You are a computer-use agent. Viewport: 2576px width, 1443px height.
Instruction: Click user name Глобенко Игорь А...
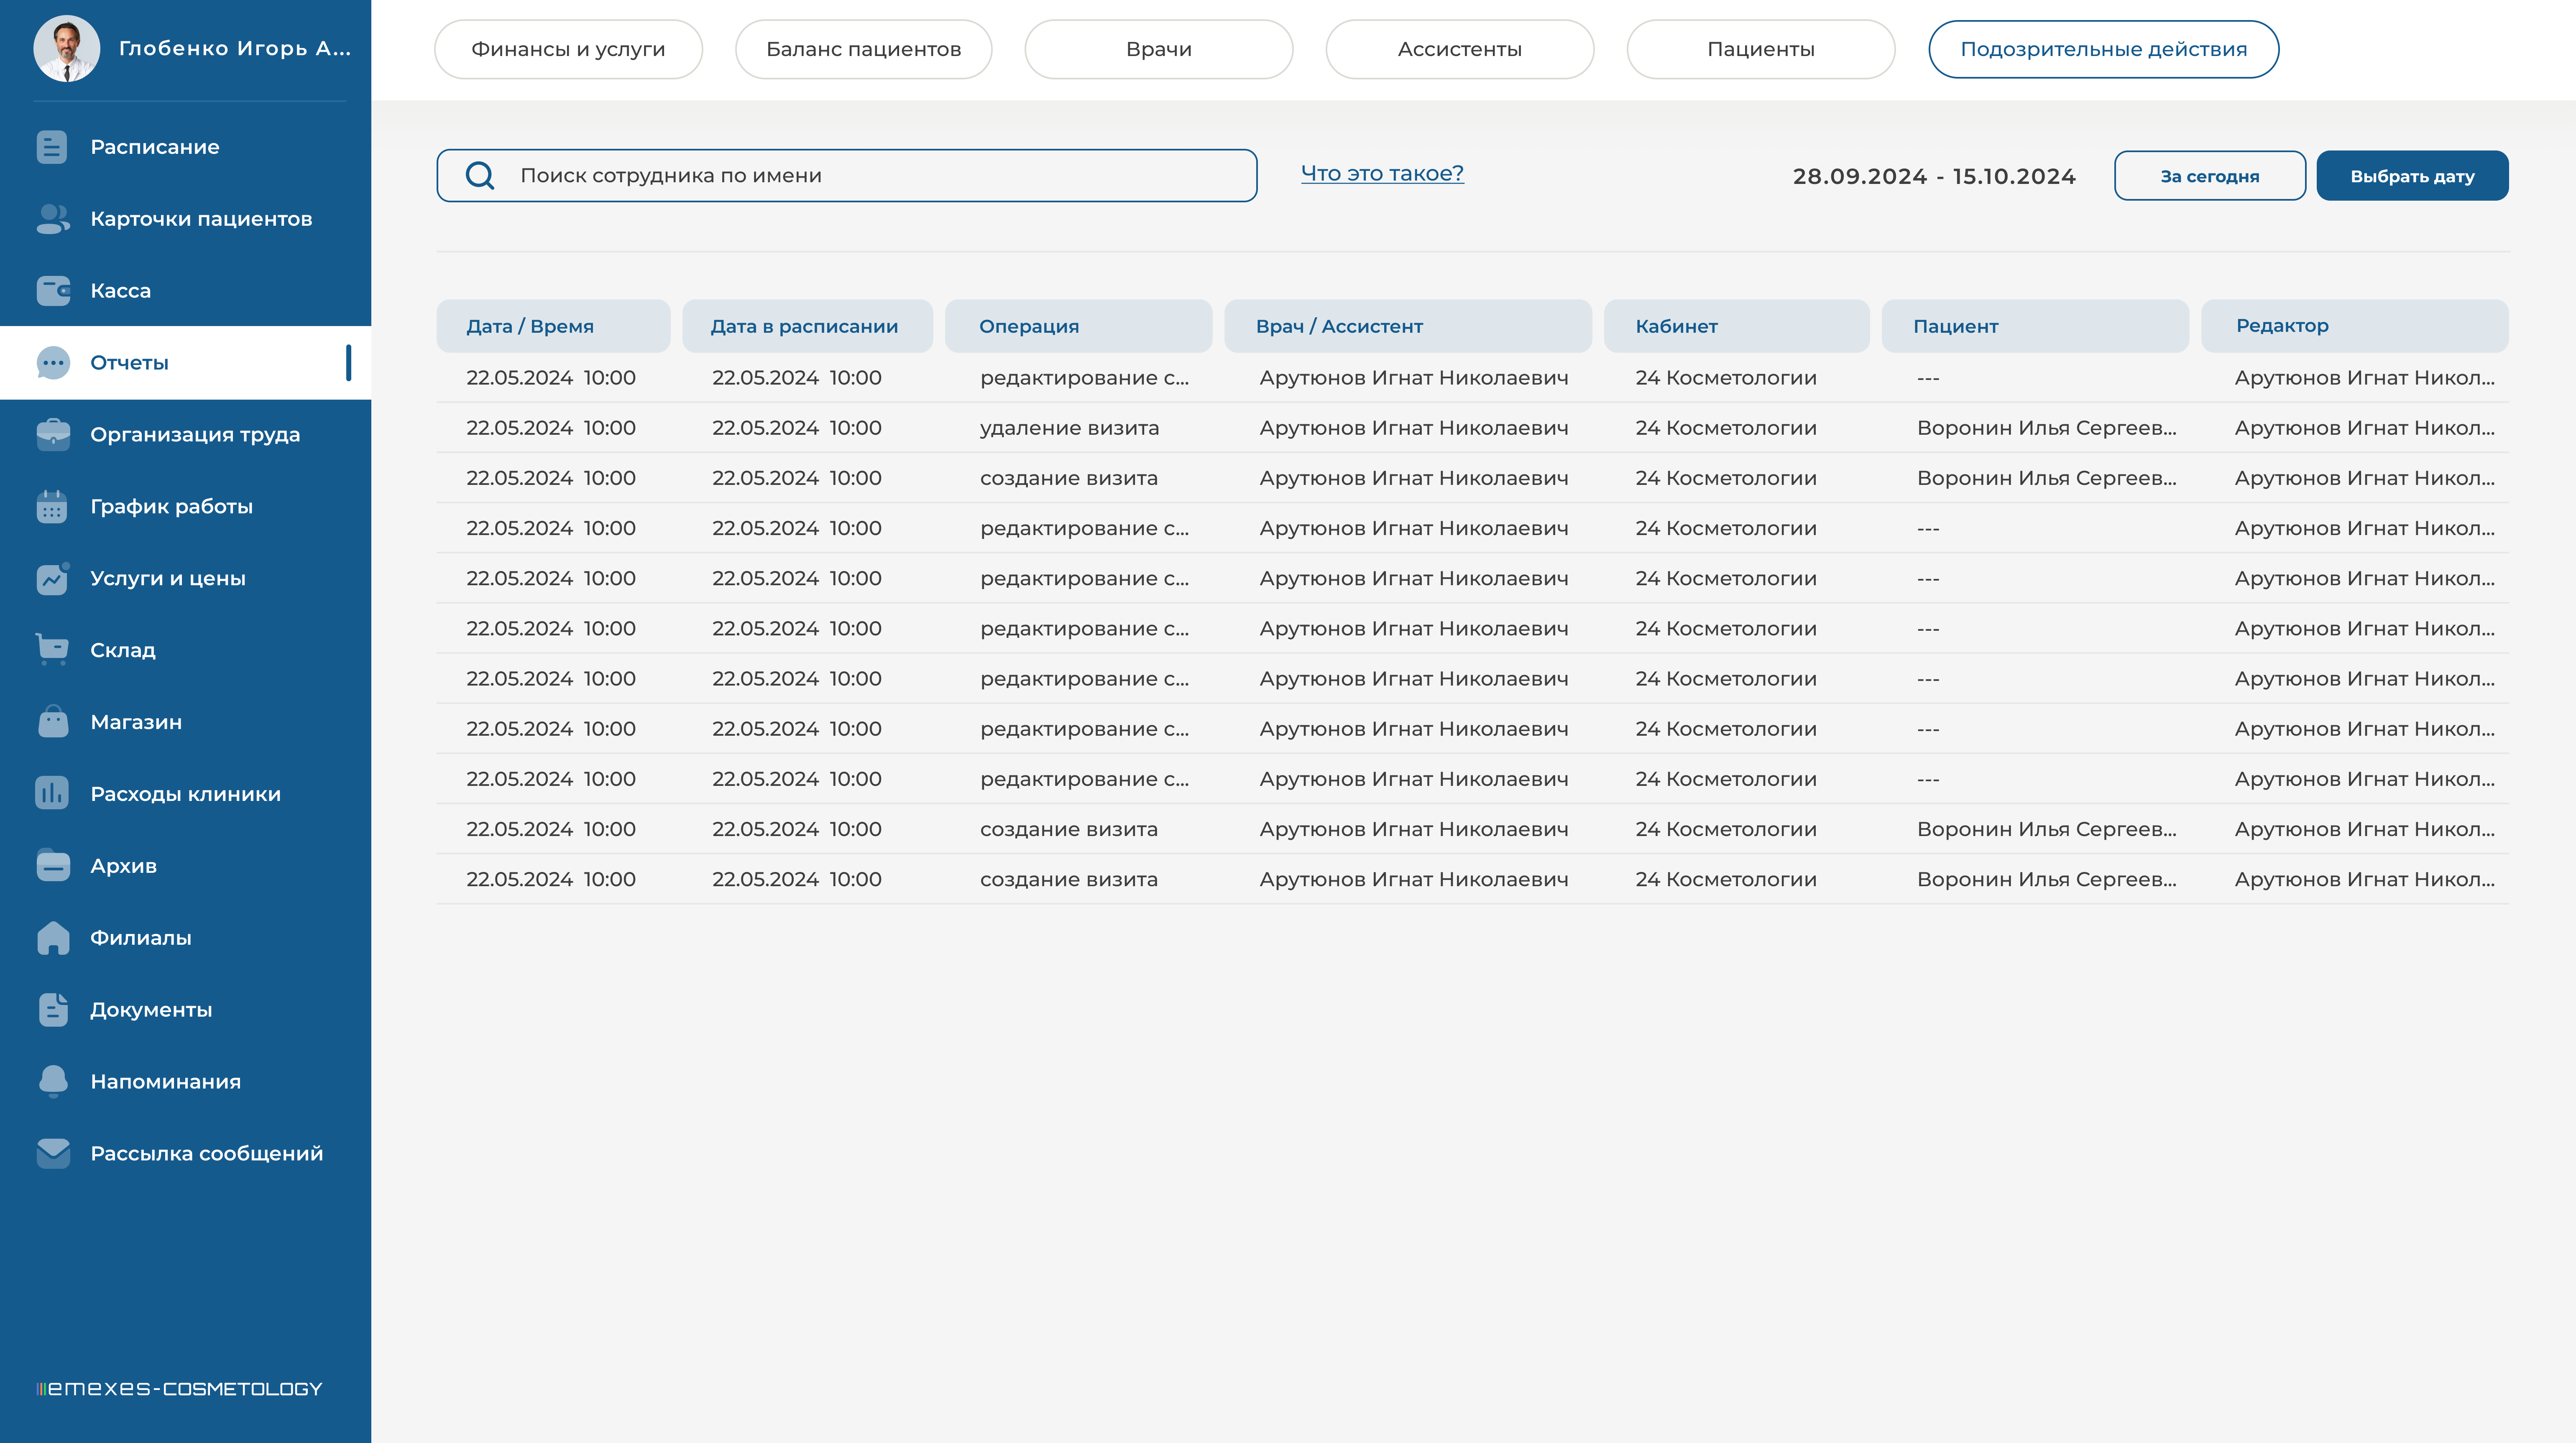pos(235,48)
